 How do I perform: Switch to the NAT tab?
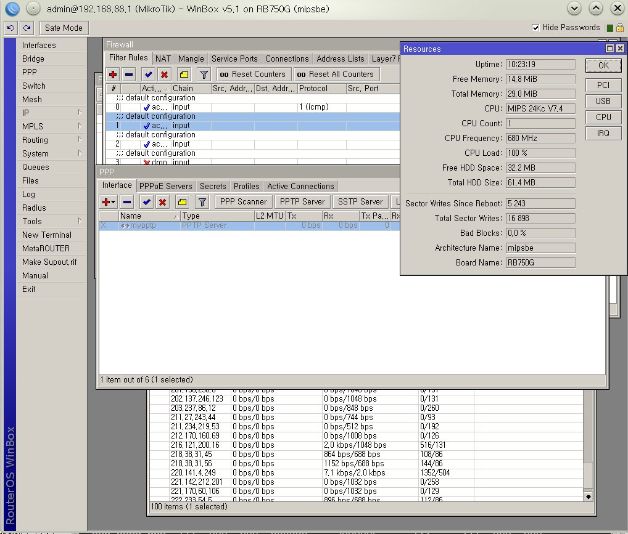163,59
